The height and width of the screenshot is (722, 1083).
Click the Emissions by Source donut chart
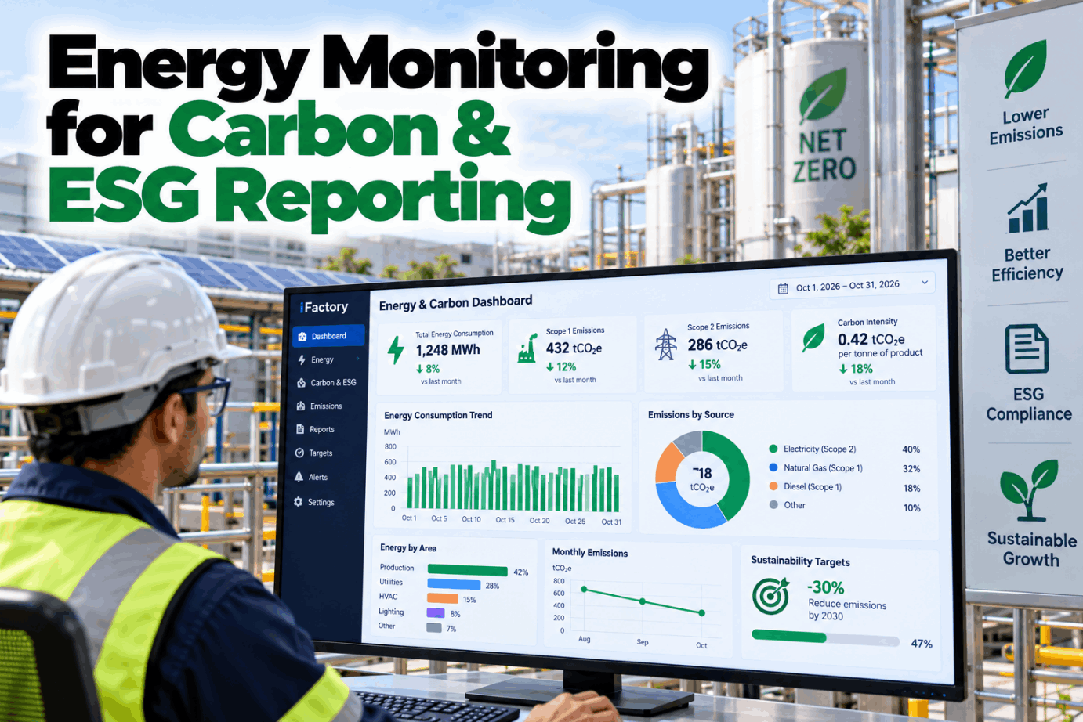702,479
